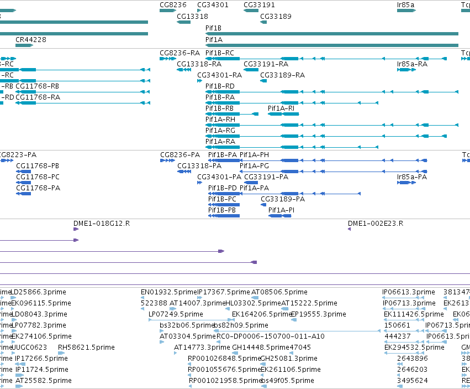Select protein CG11768-PB

pyautogui.click(x=23, y=172)
